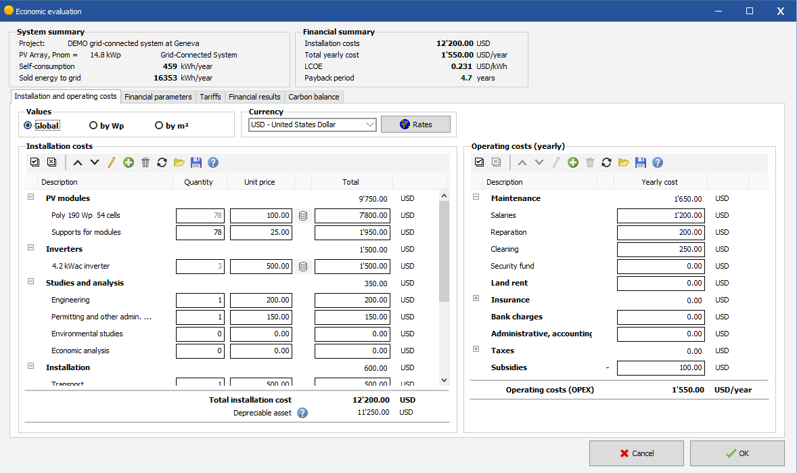
Task: Reset operating costs with refresh icon
Action: 606,163
